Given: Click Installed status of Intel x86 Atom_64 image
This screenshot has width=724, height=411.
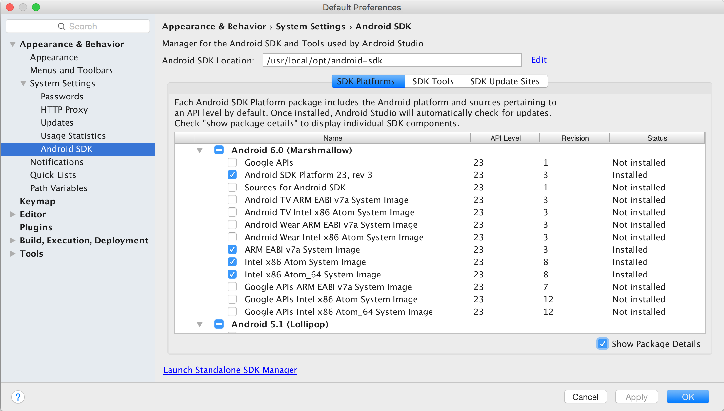Looking at the screenshot, I should pos(630,275).
